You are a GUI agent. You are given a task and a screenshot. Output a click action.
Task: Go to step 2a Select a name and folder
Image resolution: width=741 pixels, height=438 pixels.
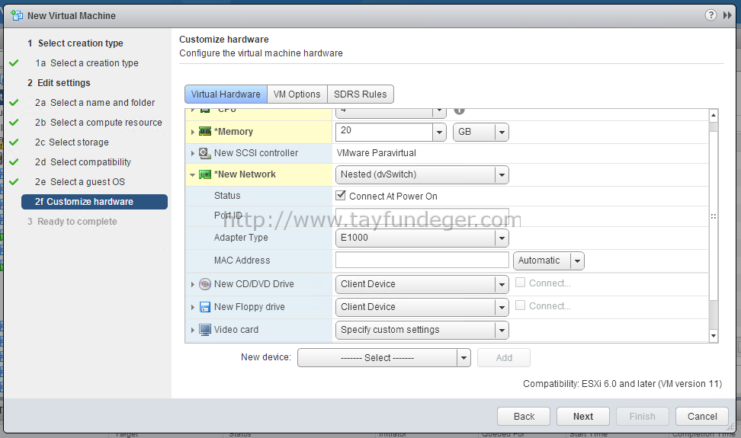click(95, 102)
